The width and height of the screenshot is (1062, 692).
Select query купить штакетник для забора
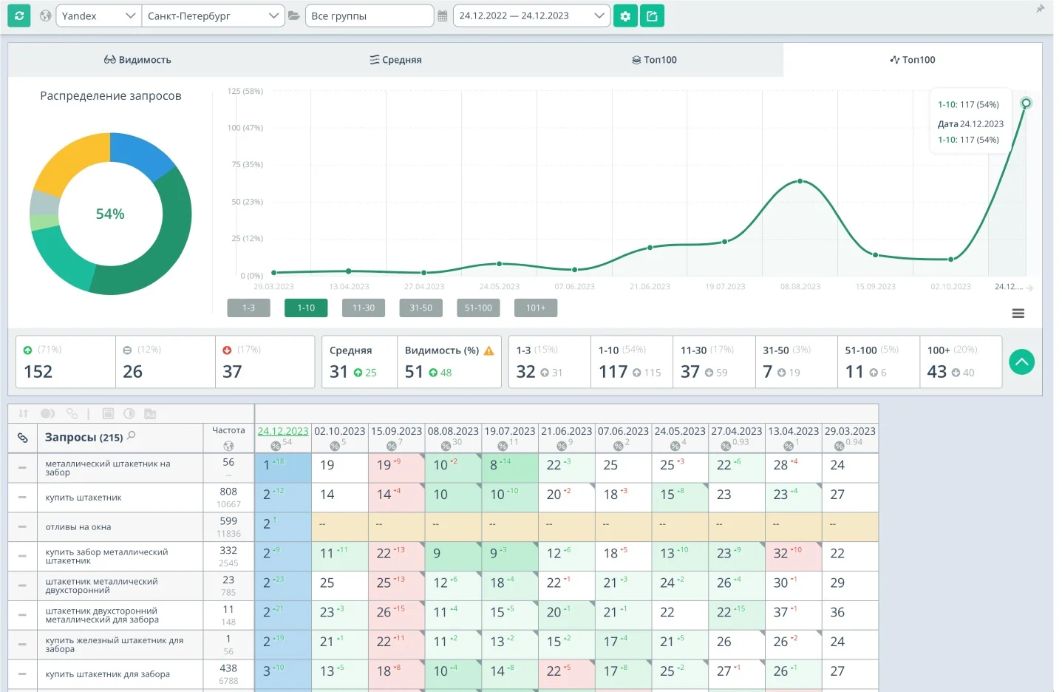click(x=108, y=674)
